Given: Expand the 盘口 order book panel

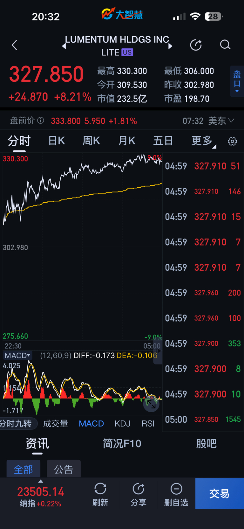Looking at the screenshot, I should 237,81.
